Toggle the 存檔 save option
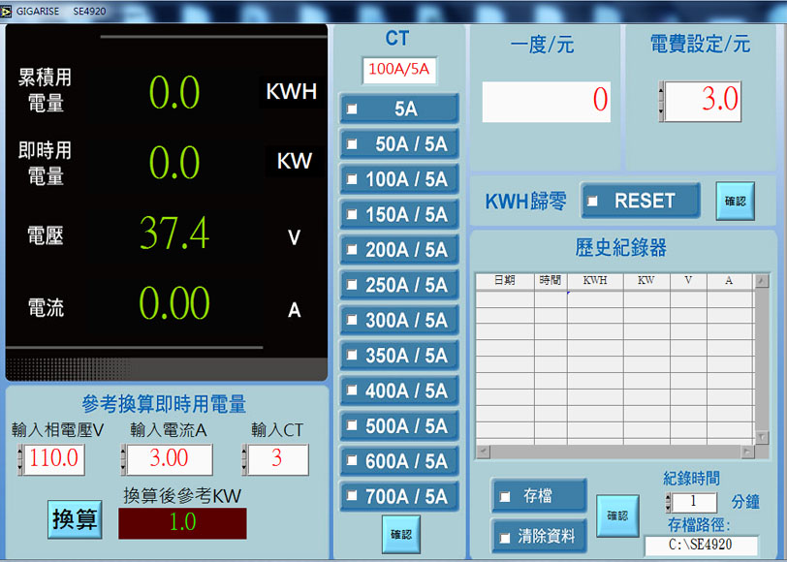The width and height of the screenshot is (787, 562). (x=539, y=496)
